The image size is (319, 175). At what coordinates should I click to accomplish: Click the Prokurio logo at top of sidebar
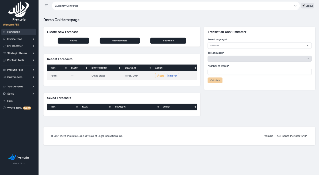click(19, 11)
